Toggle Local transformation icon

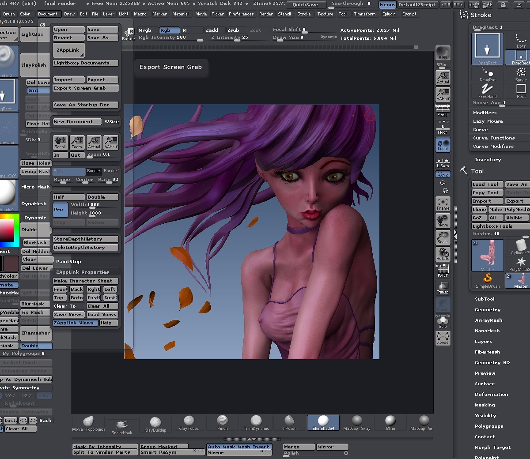[x=443, y=145]
